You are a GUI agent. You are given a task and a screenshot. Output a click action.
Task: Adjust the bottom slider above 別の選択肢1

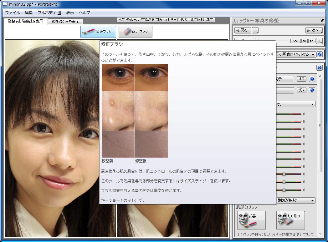pos(289,190)
